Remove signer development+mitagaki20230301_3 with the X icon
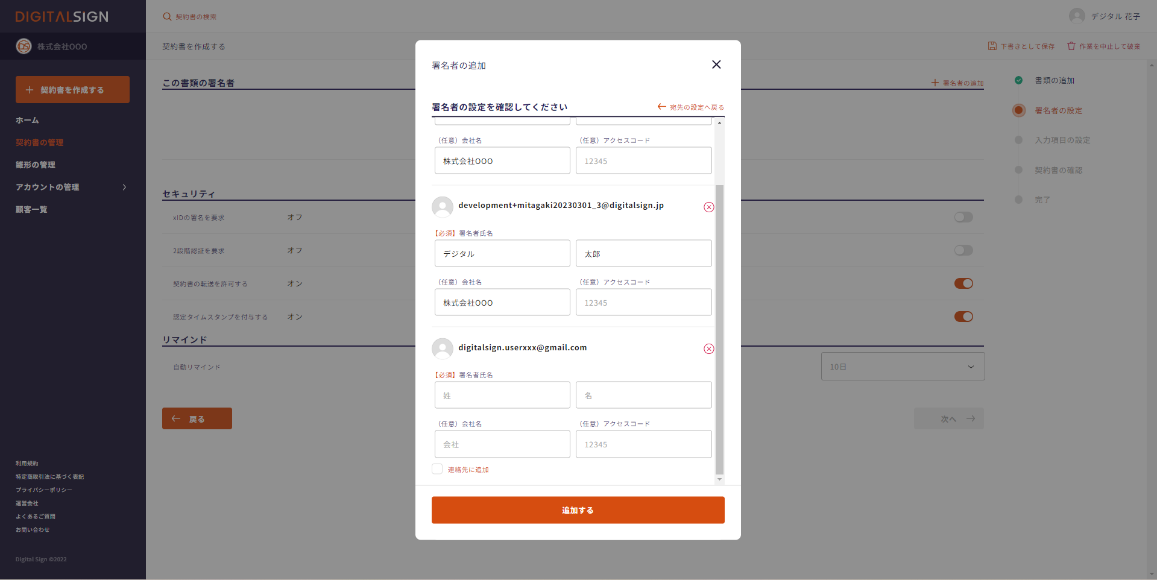 708,207
